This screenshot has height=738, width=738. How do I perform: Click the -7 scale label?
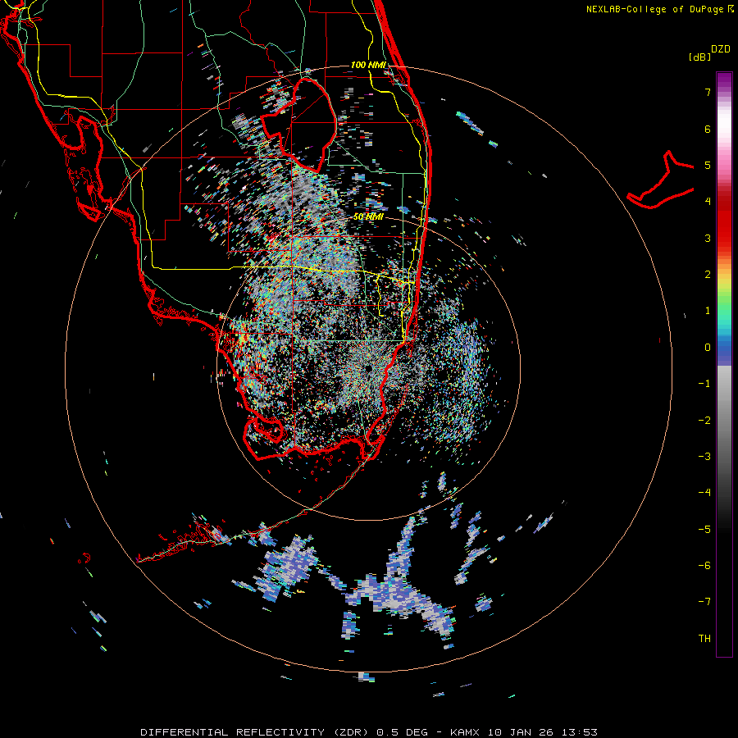704,602
